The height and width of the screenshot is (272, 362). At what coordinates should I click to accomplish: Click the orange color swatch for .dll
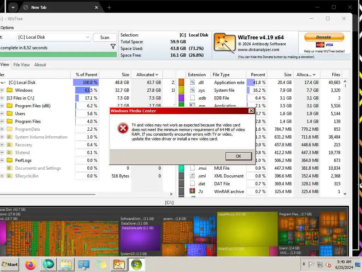[x=181, y=82]
